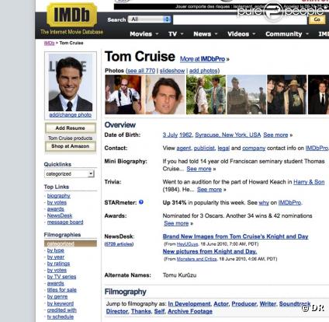Open biography in Top Links

[x=58, y=196]
